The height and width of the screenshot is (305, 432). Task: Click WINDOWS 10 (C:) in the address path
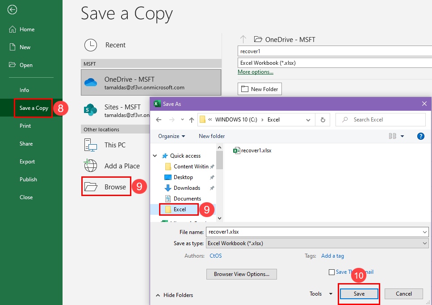[236, 120]
